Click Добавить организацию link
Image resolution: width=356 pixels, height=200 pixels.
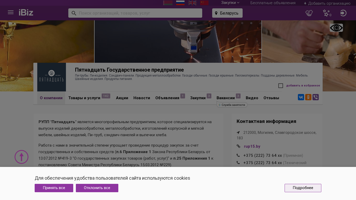(327, 3)
